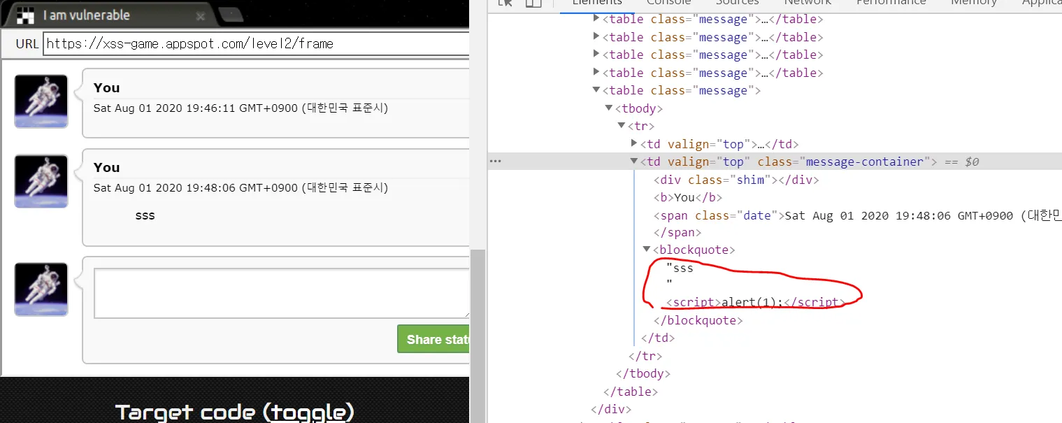Screen dimensions: 1062x423
Task: Click the "sss" message text in the post
Action: pos(145,215)
